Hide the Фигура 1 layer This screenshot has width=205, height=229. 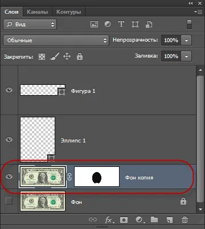(9, 90)
